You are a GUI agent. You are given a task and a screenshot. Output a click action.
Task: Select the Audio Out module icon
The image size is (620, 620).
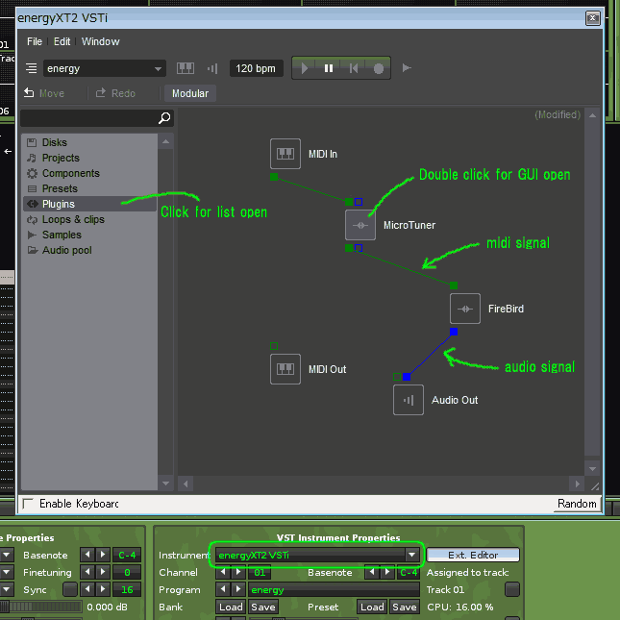[x=409, y=400]
